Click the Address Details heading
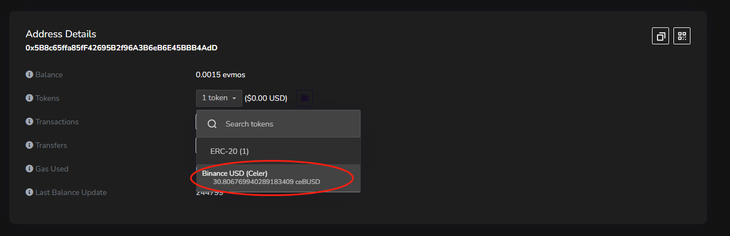This screenshot has height=236, width=730. point(61,34)
